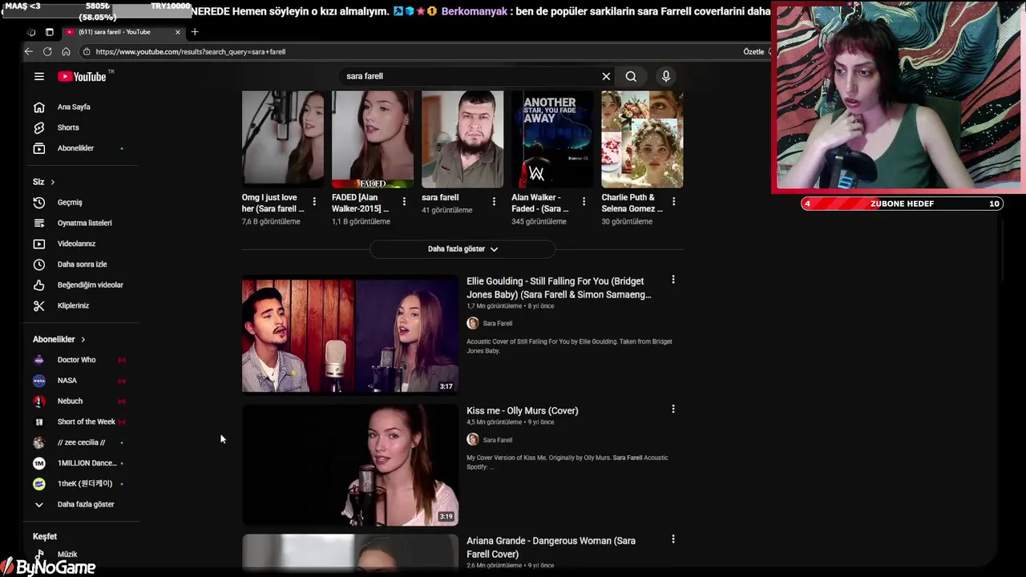Go back with the browser back arrow
The height and width of the screenshot is (577, 1026).
(x=29, y=51)
